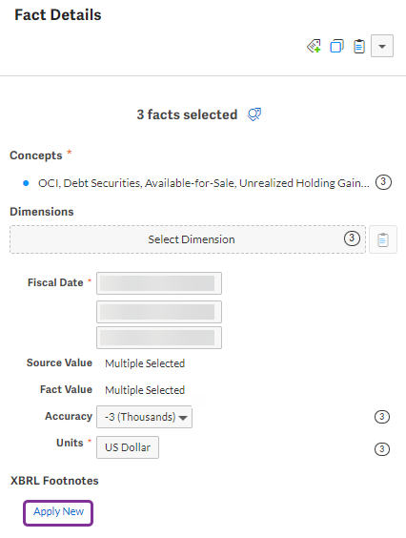Click the add tag icon with plus
Screen dimensions: 406x538
pos(314,46)
